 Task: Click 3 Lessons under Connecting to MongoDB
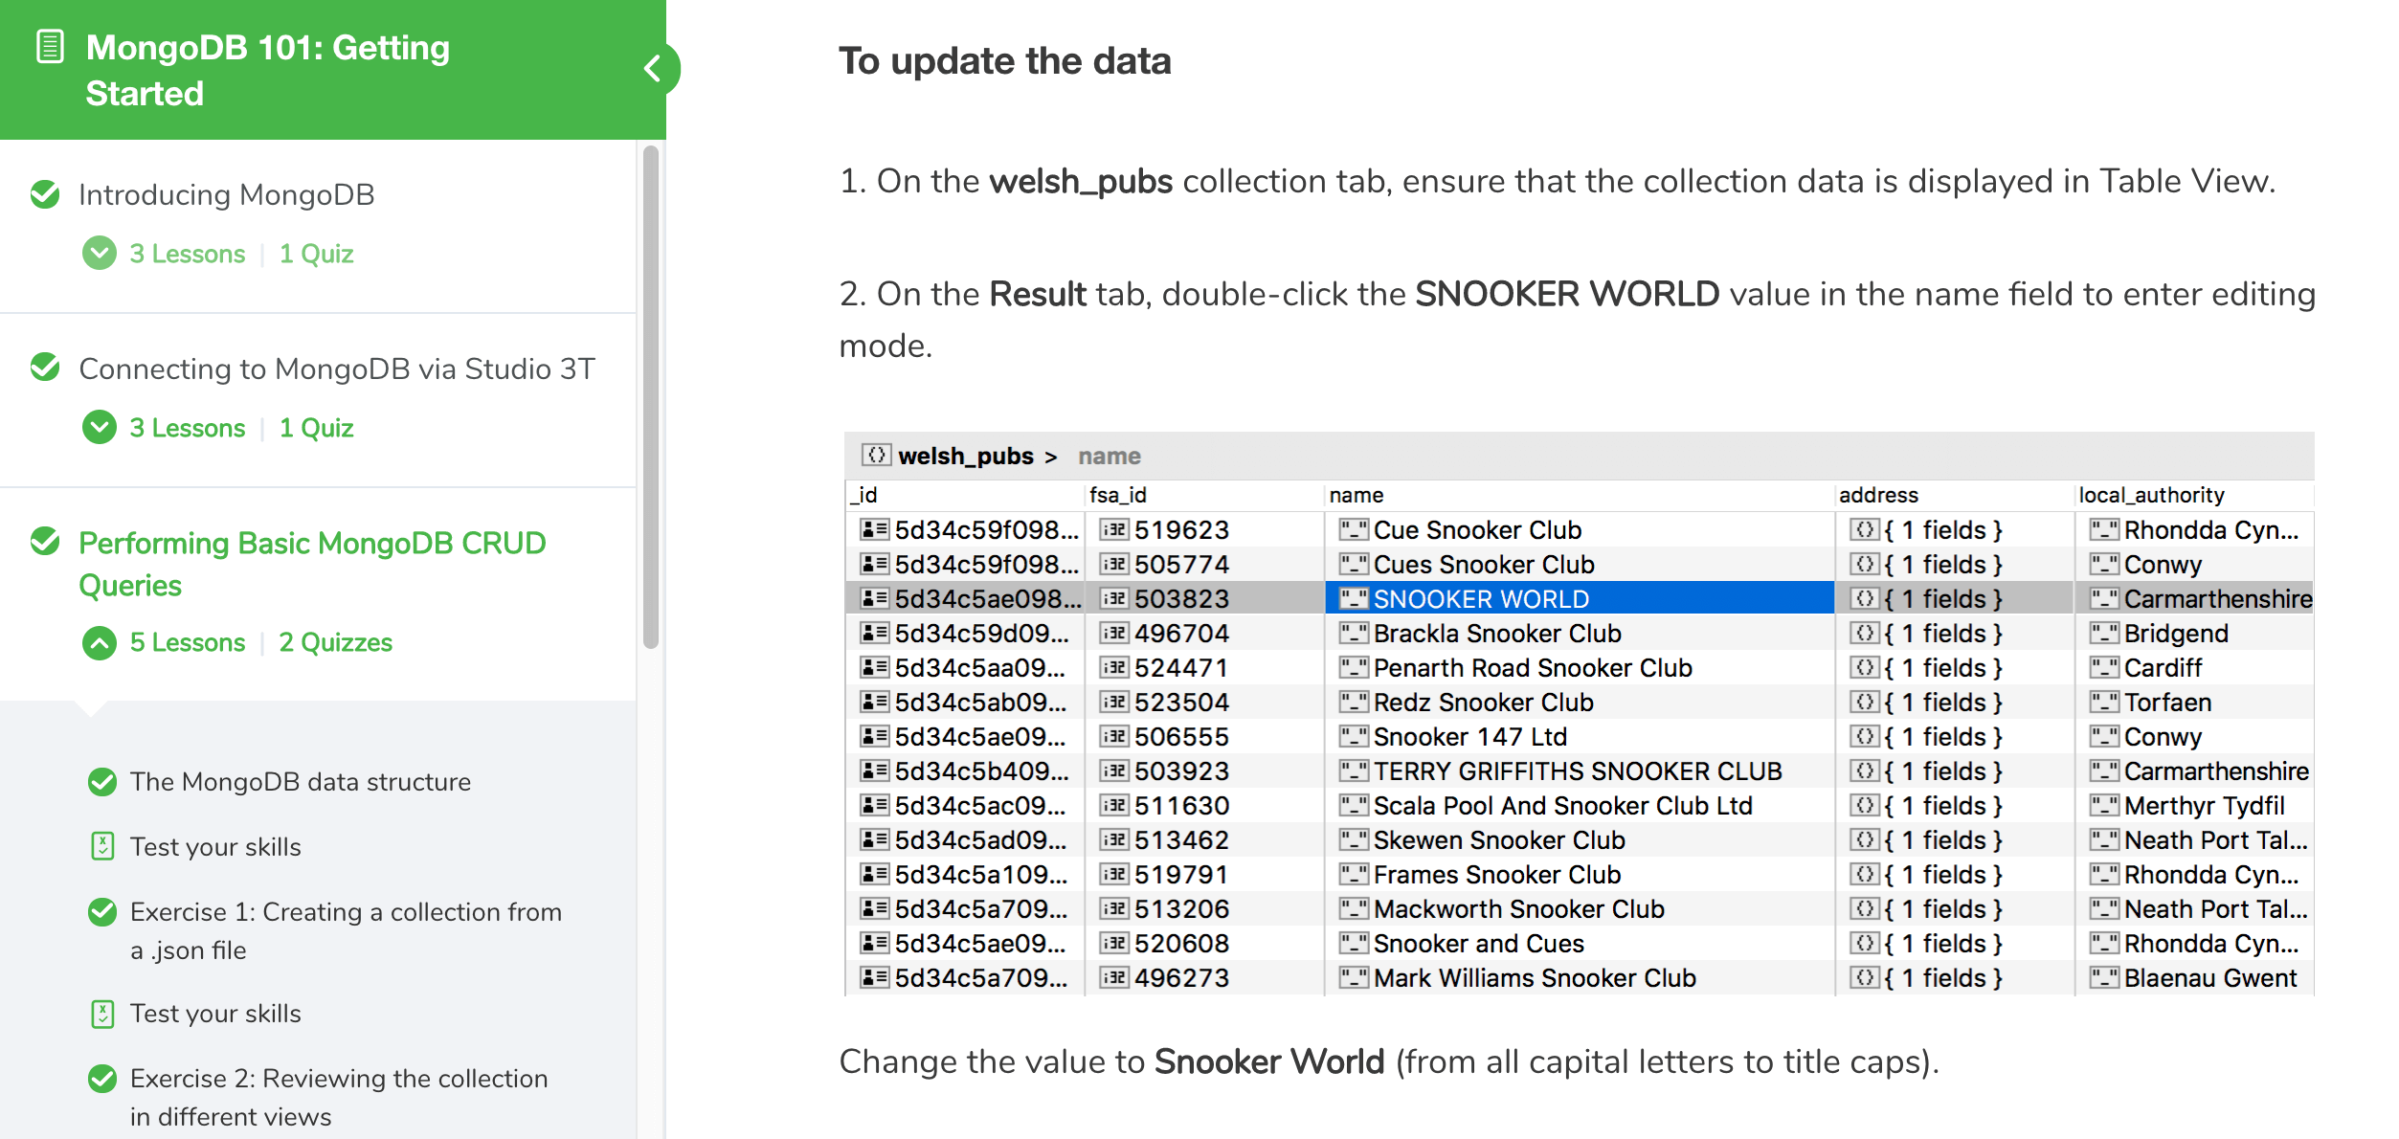pyautogui.click(x=188, y=428)
